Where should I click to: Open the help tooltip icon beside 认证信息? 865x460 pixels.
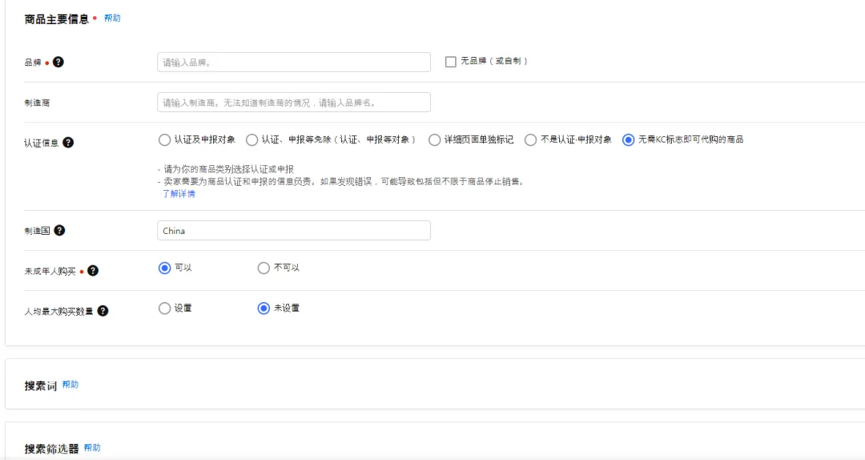pyautogui.click(x=68, y=143)
